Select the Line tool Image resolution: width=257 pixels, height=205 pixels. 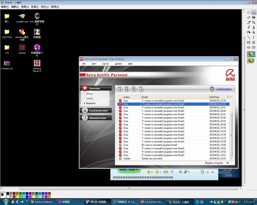click(x=249, y=37)
